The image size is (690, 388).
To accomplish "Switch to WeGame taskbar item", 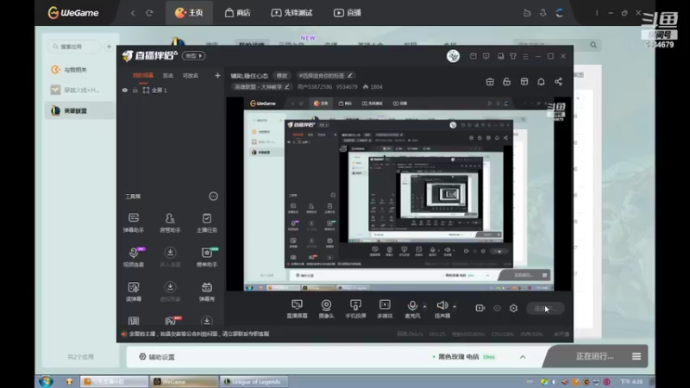I will click(x=184, y=381).
